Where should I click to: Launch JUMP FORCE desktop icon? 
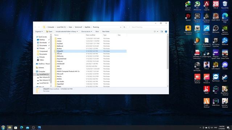[x=216, y=17]
